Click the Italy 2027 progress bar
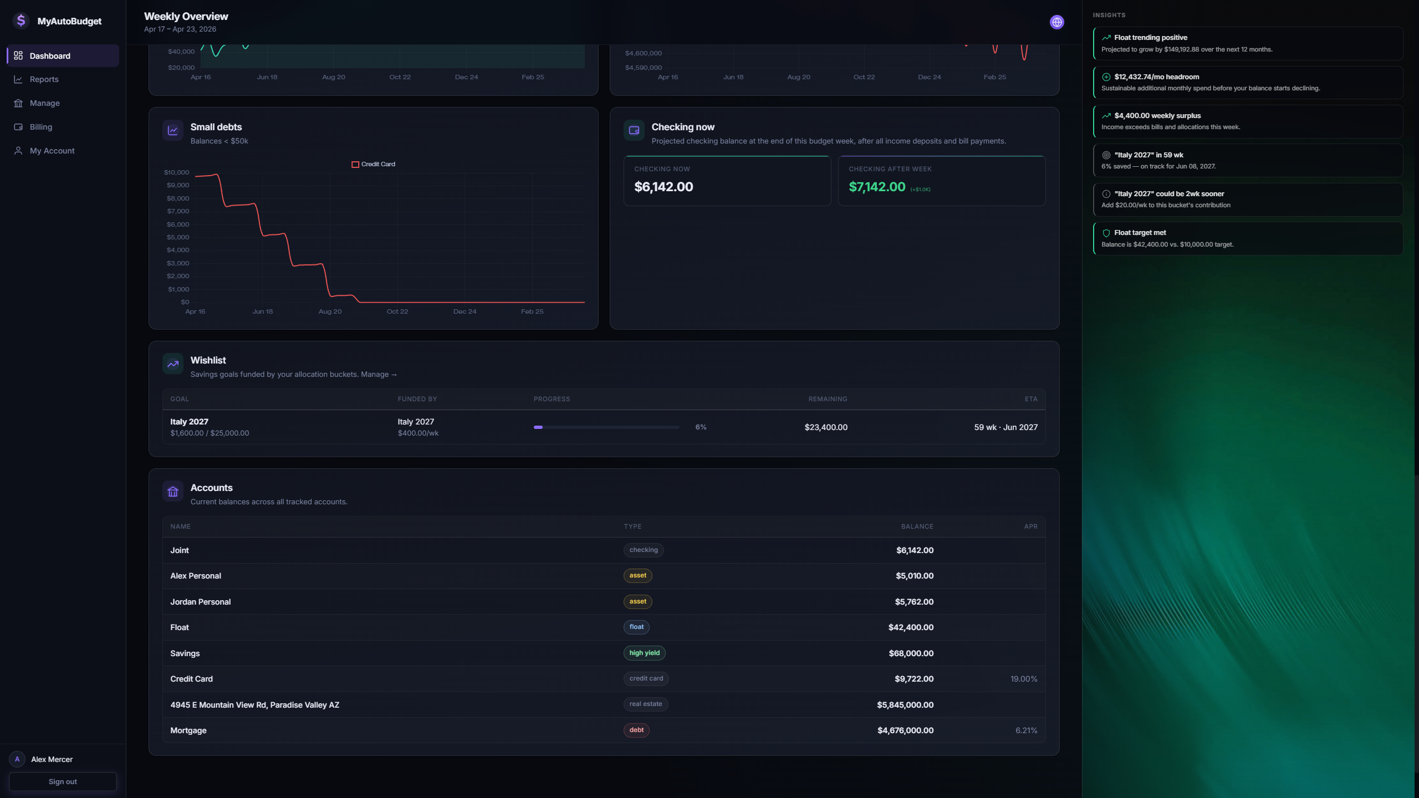 click(x=606, y=427)
